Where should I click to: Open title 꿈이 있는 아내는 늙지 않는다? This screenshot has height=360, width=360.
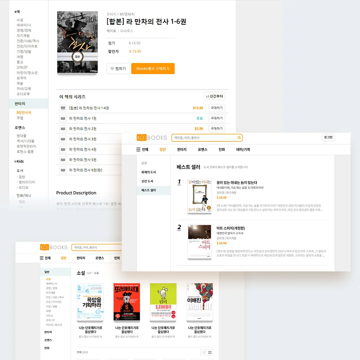click(x=237, y=183)
